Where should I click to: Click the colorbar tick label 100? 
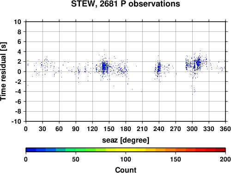tap(126, 159)
